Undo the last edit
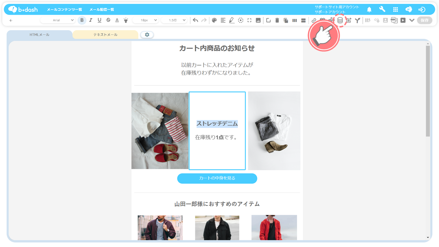Image resolution: width=439 pixels, height=247 pixels. click(195, 20)
